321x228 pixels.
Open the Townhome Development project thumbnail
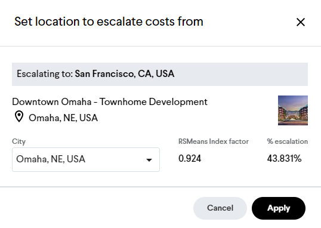[x=293, y=110]
